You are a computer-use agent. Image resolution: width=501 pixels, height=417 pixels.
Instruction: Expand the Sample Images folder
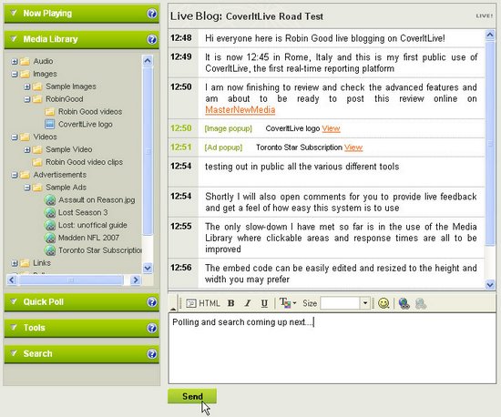(x=27, y=86)
